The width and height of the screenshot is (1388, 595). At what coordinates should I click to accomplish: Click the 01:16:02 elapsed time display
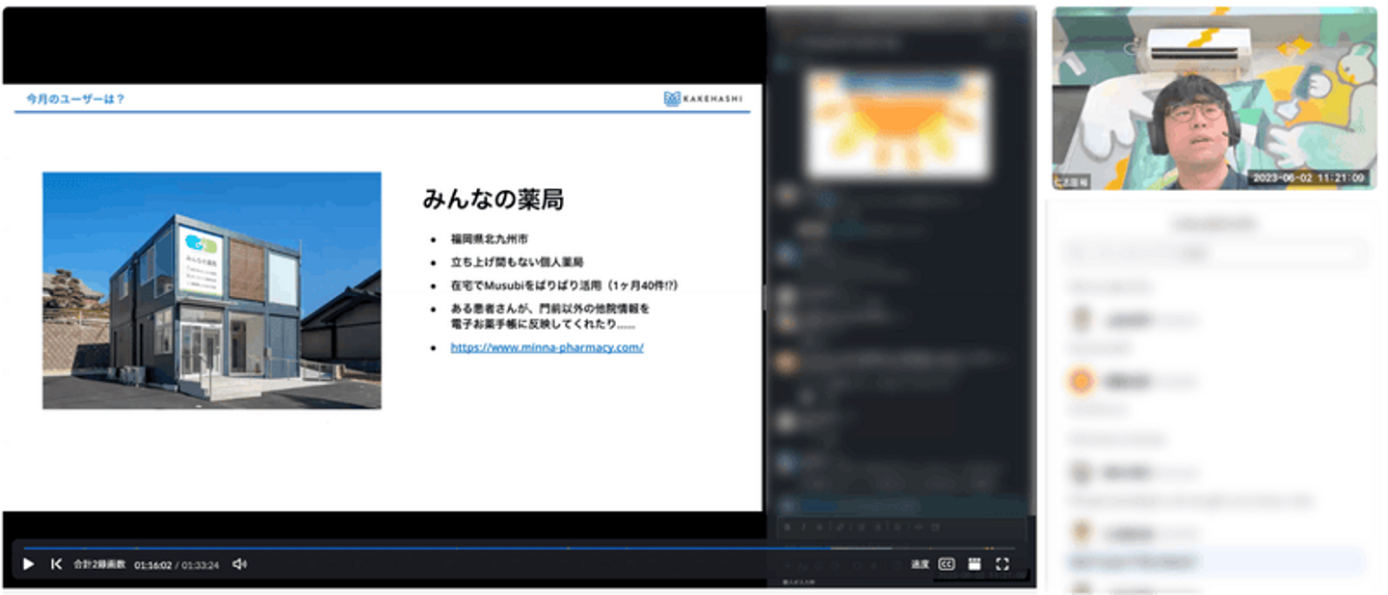[x=152, y=565]
